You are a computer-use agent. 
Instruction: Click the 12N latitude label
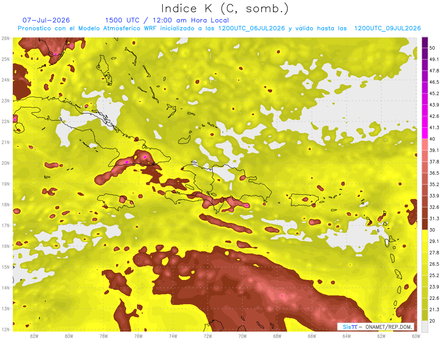tap(6, 329)
